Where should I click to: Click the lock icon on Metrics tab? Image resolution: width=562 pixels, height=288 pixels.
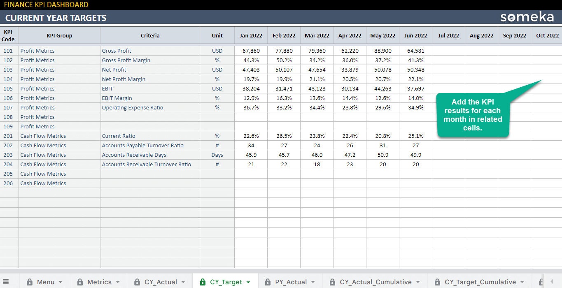pos(80,282)
